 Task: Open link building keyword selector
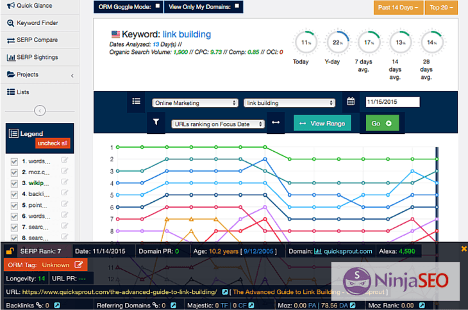click(290, 103)
